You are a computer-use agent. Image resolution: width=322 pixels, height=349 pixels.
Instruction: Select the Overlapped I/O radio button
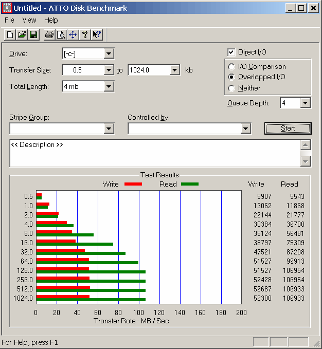231,77
